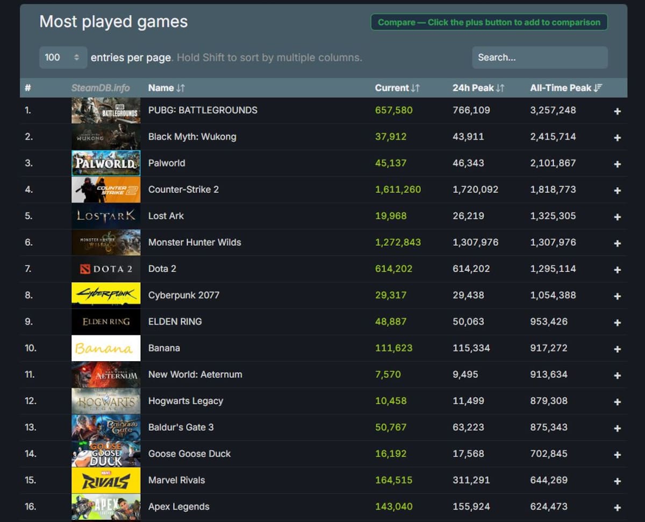
Task: Select the all-time peak value 3,257,248
Action: tap(553, 110)
